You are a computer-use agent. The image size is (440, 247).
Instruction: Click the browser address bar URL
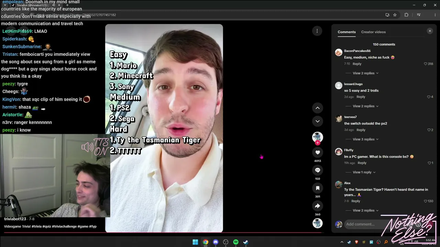[x=76, y=15]
